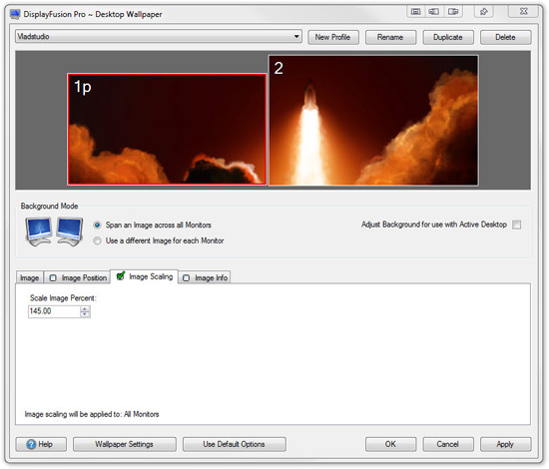Click the Scale Image Percent input field
Screen dimensions: 549x469
click(x=54, y=311)
